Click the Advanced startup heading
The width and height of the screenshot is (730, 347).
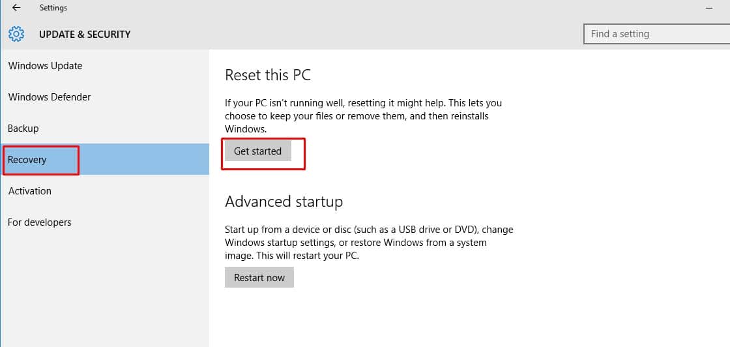[284, 202]
